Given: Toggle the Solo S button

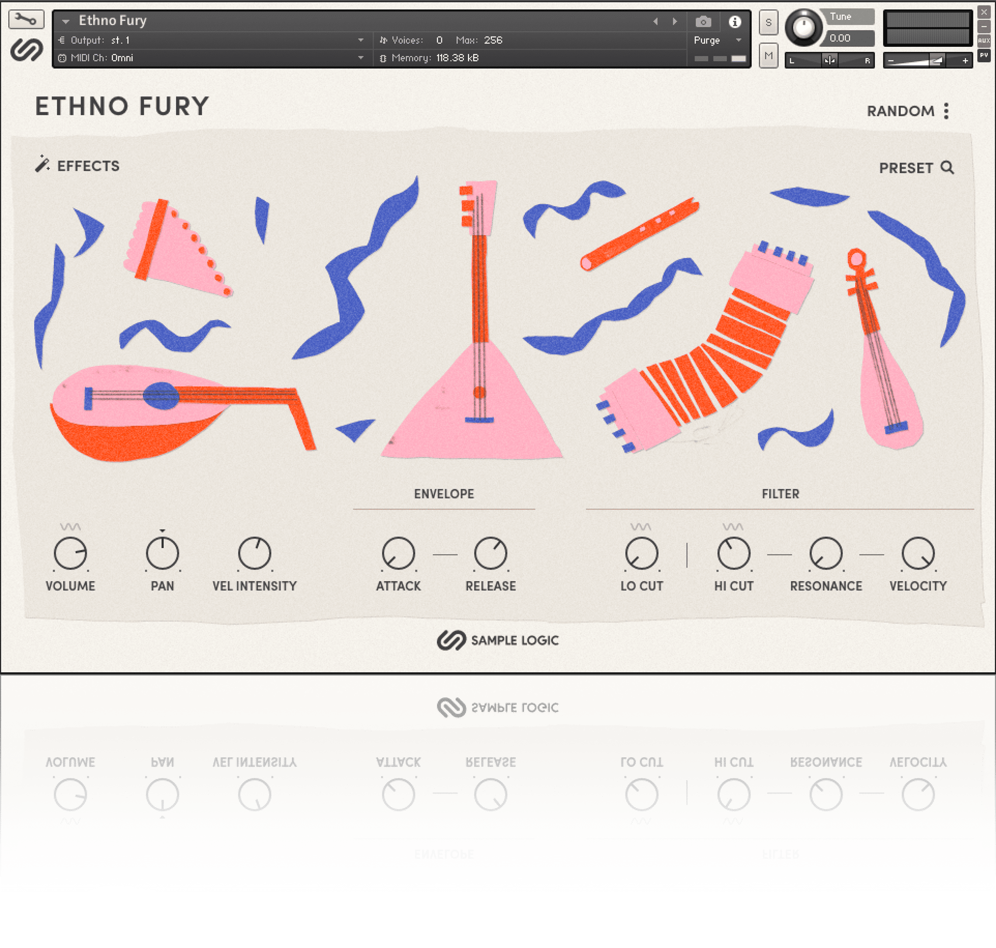Looking at the screenshot, I should coord(768,23).
